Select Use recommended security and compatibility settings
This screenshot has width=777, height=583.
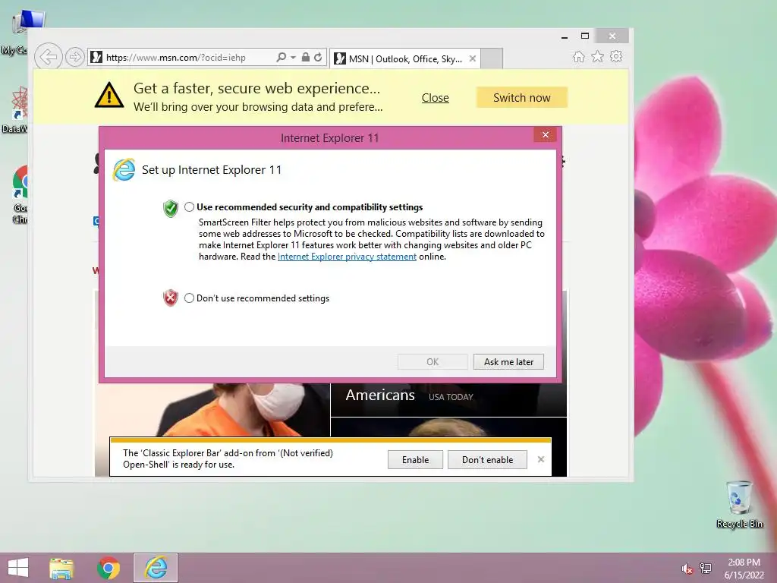[x=189, y=207]
